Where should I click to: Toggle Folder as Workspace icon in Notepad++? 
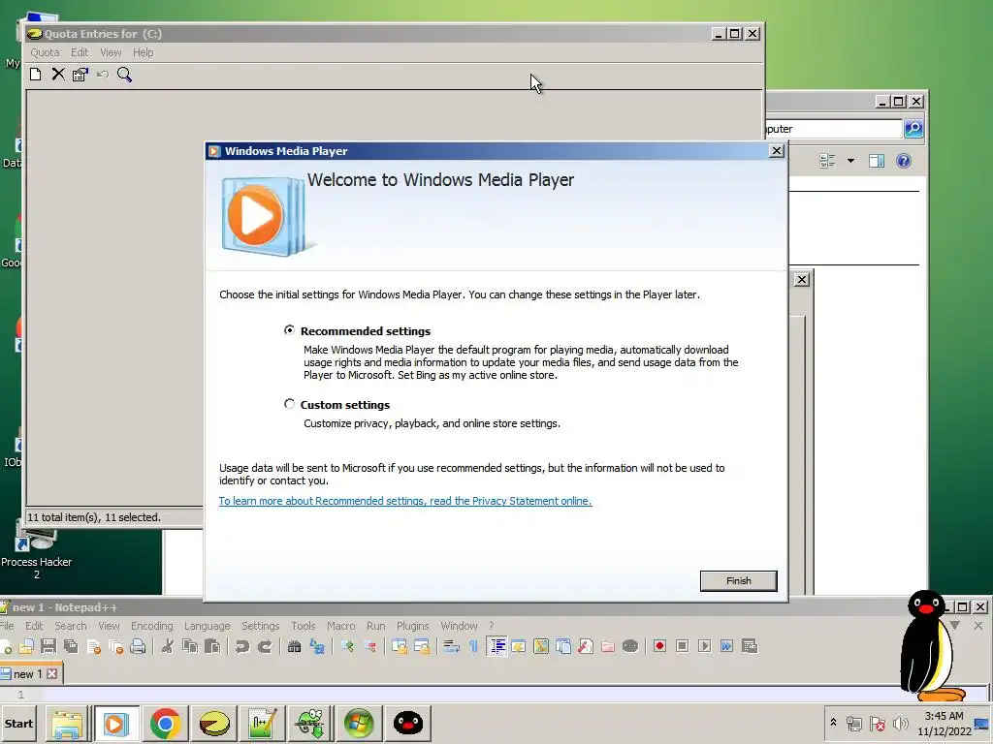pos(608,646)
